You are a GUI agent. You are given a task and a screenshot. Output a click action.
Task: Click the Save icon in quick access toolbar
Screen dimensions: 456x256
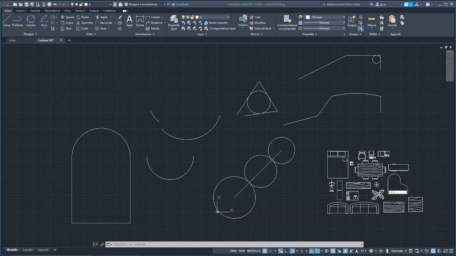pyautogui.click(x=27, y=4)
